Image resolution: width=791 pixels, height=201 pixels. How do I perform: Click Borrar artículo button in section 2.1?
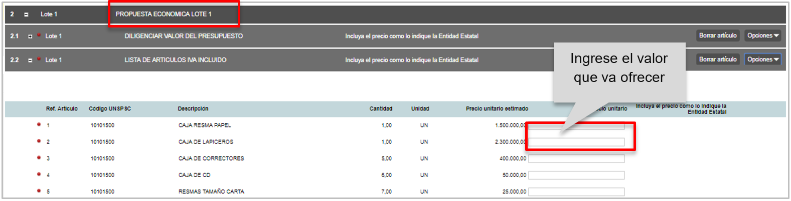click(x=718, y=35)
